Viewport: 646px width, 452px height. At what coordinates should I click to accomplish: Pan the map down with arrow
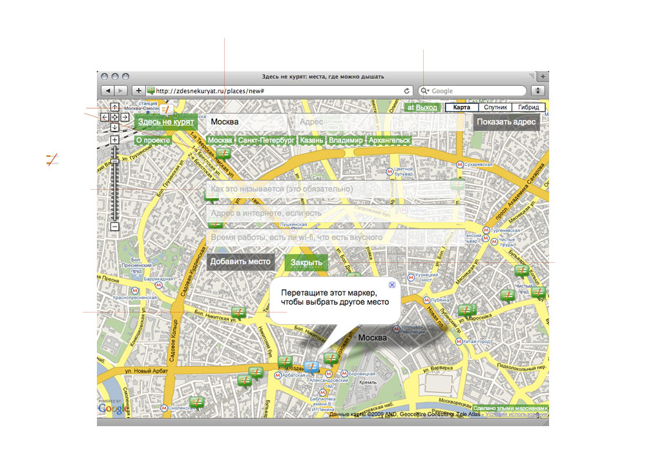pos(114,127)
